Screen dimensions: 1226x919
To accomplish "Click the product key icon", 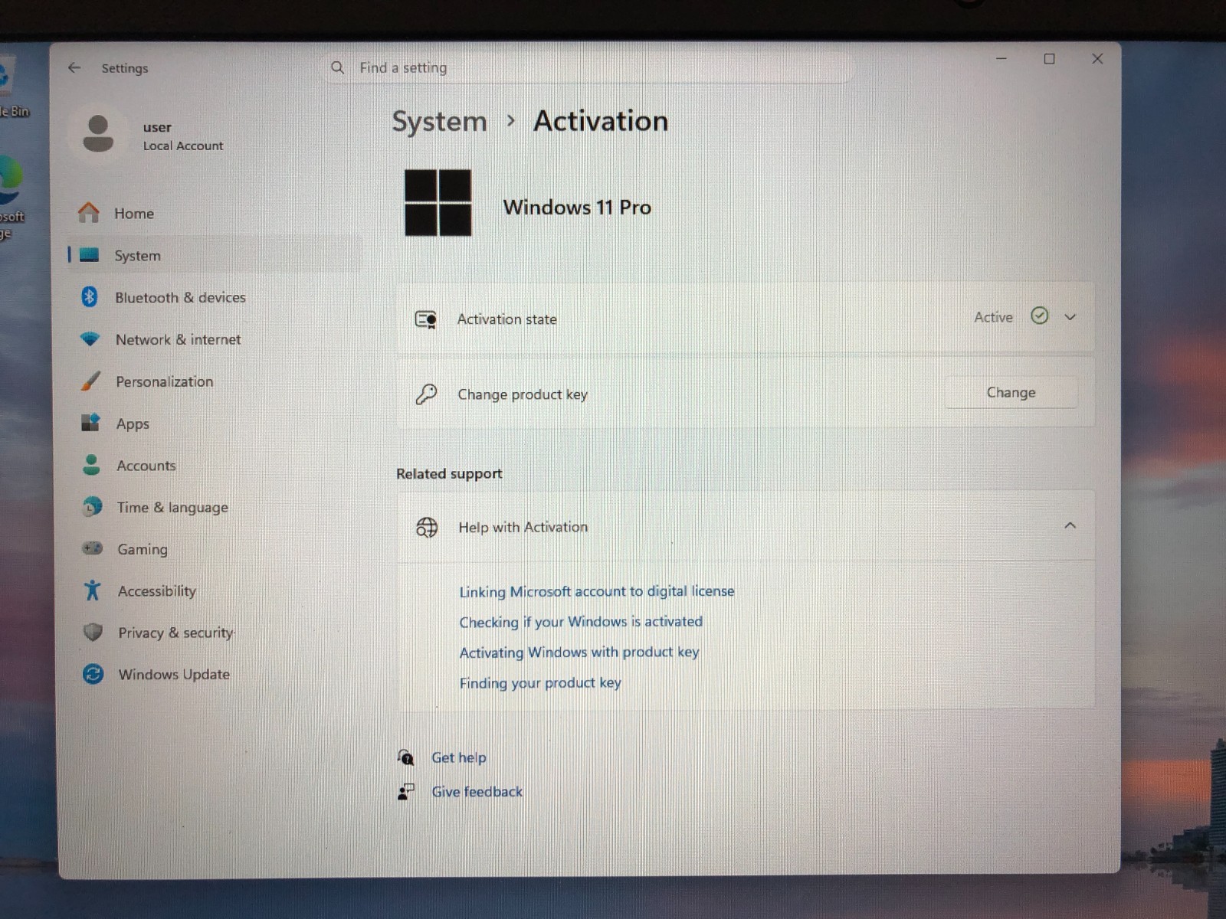I will coord(426,394).
